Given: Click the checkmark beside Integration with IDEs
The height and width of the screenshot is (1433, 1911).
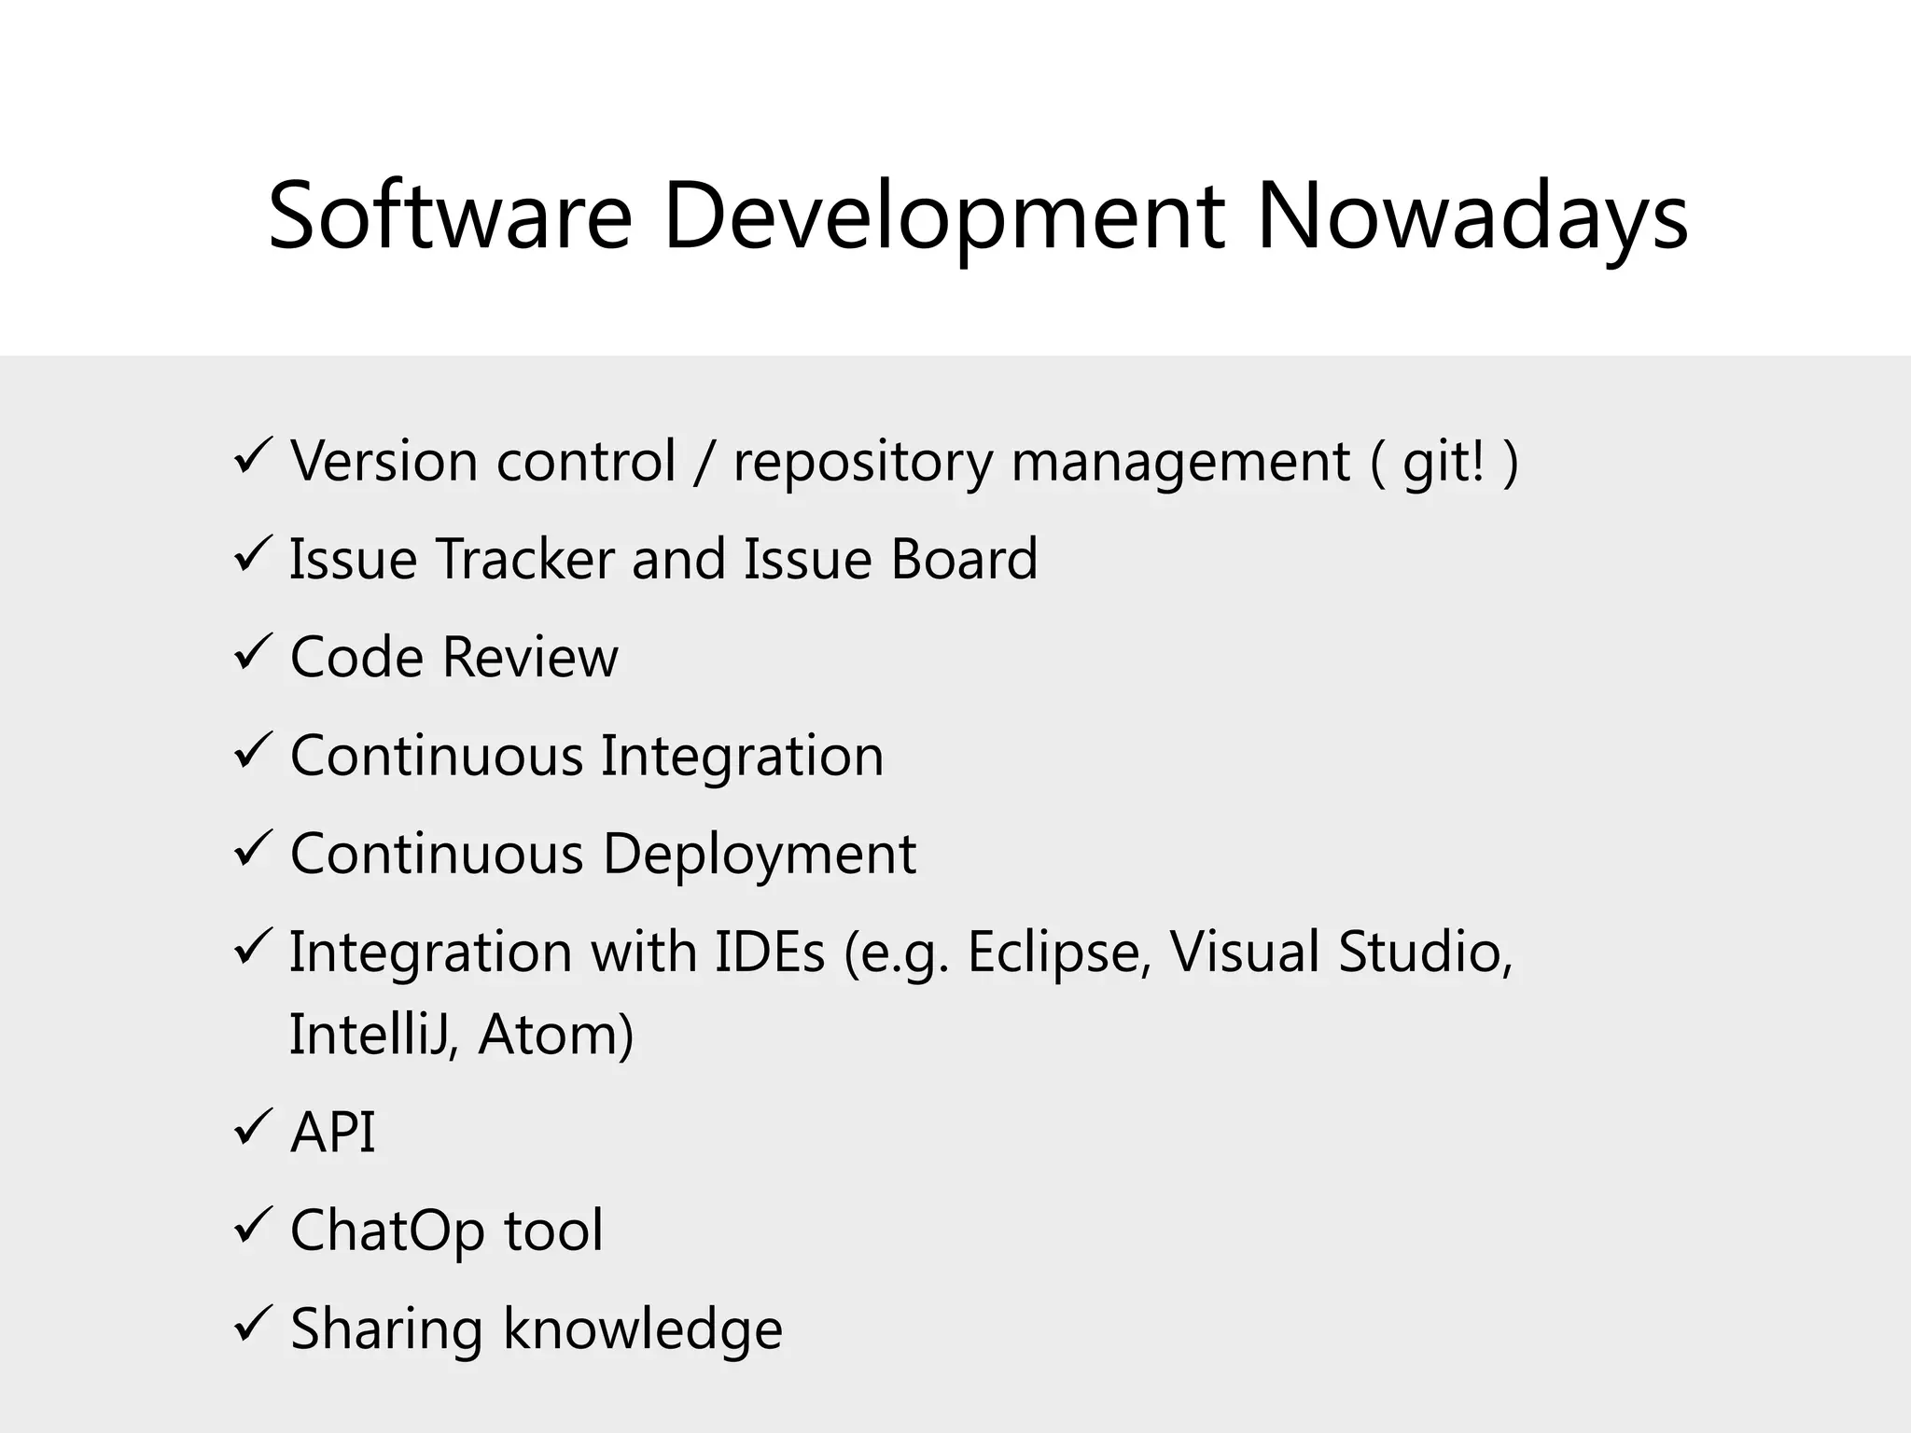Looking at the screenshot, I should click(x=252, y=947).
